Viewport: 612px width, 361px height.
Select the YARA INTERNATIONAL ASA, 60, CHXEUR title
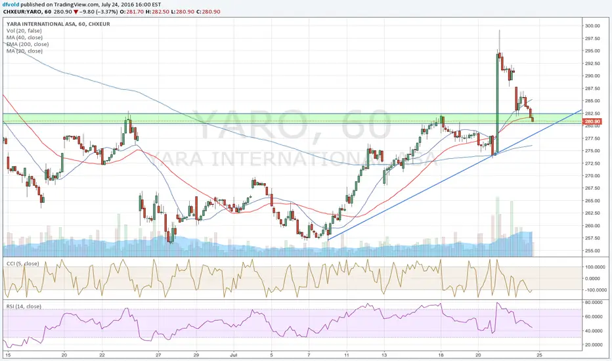[x=58, y=24]
